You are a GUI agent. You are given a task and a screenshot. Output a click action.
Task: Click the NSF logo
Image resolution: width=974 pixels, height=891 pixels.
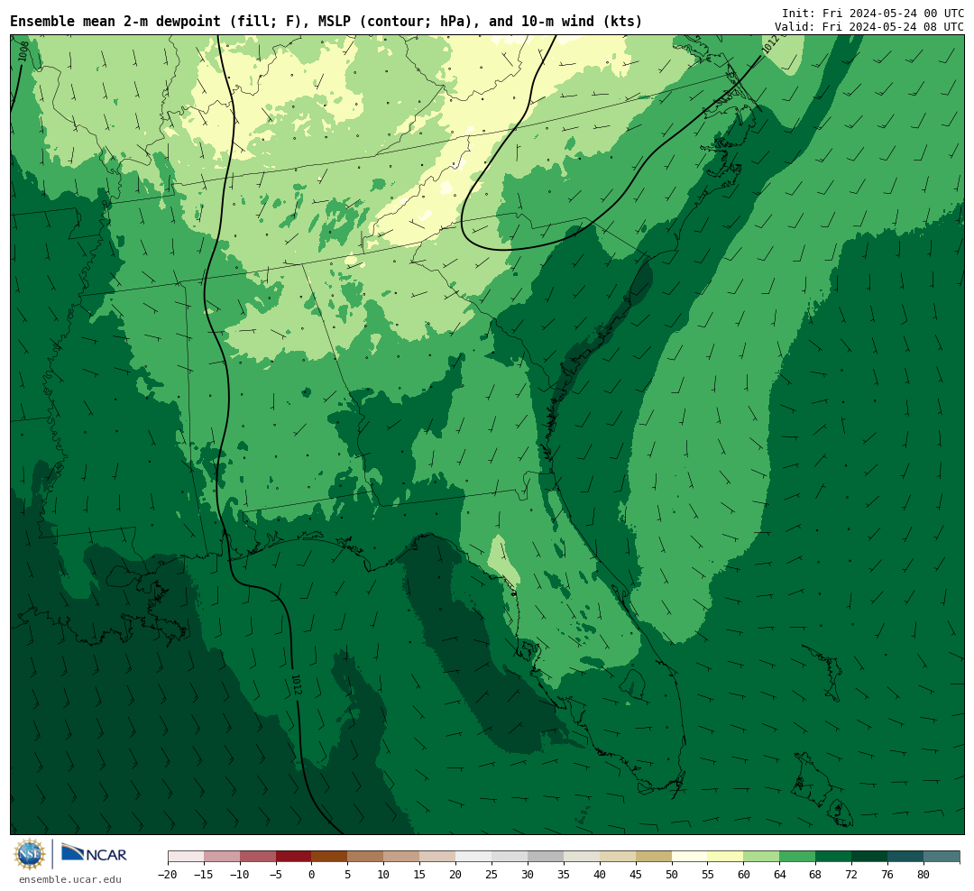tap(30, 854)
